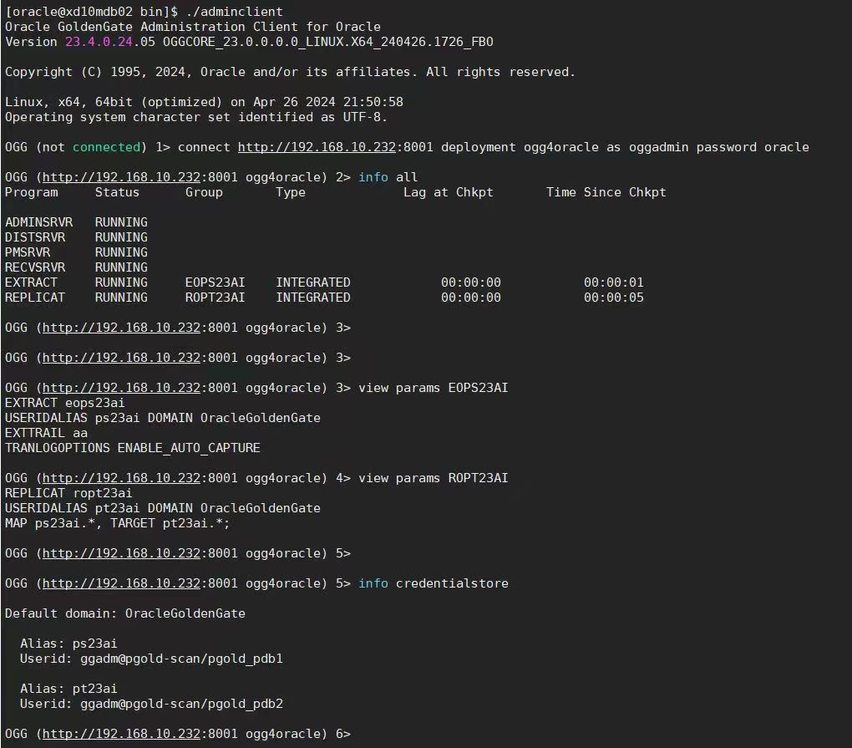Click the RECVSRVR program row
Screen dimensions: 852x748
76,267
